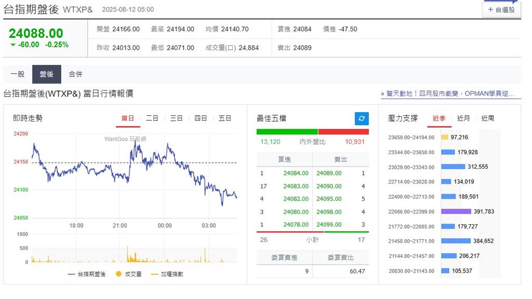The width and height of the screenshot is (532, 299).
Task: Click the 開盤 24166.00 value
Action: [126, 29]
